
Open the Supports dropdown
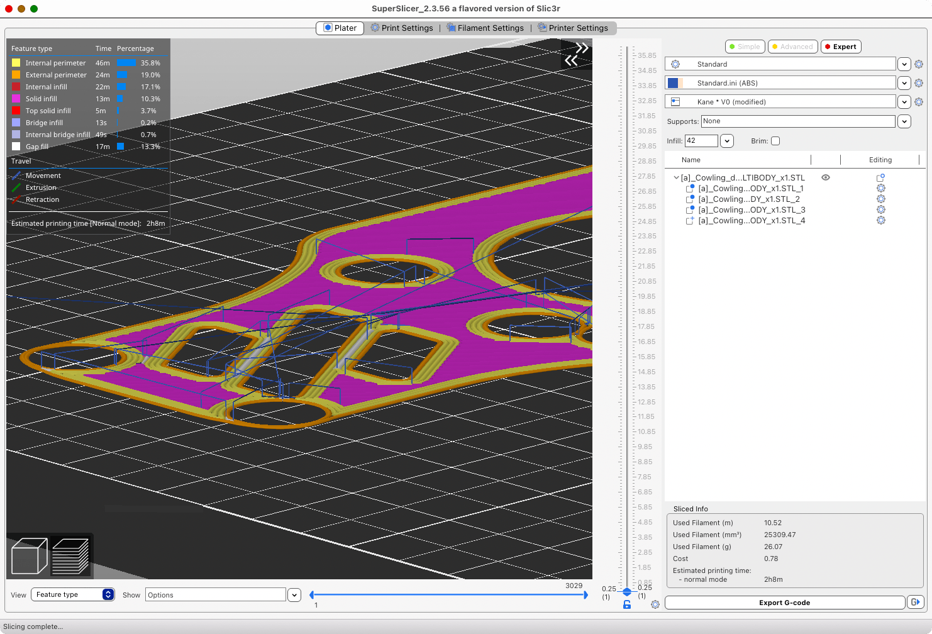(x=904, y=121)
